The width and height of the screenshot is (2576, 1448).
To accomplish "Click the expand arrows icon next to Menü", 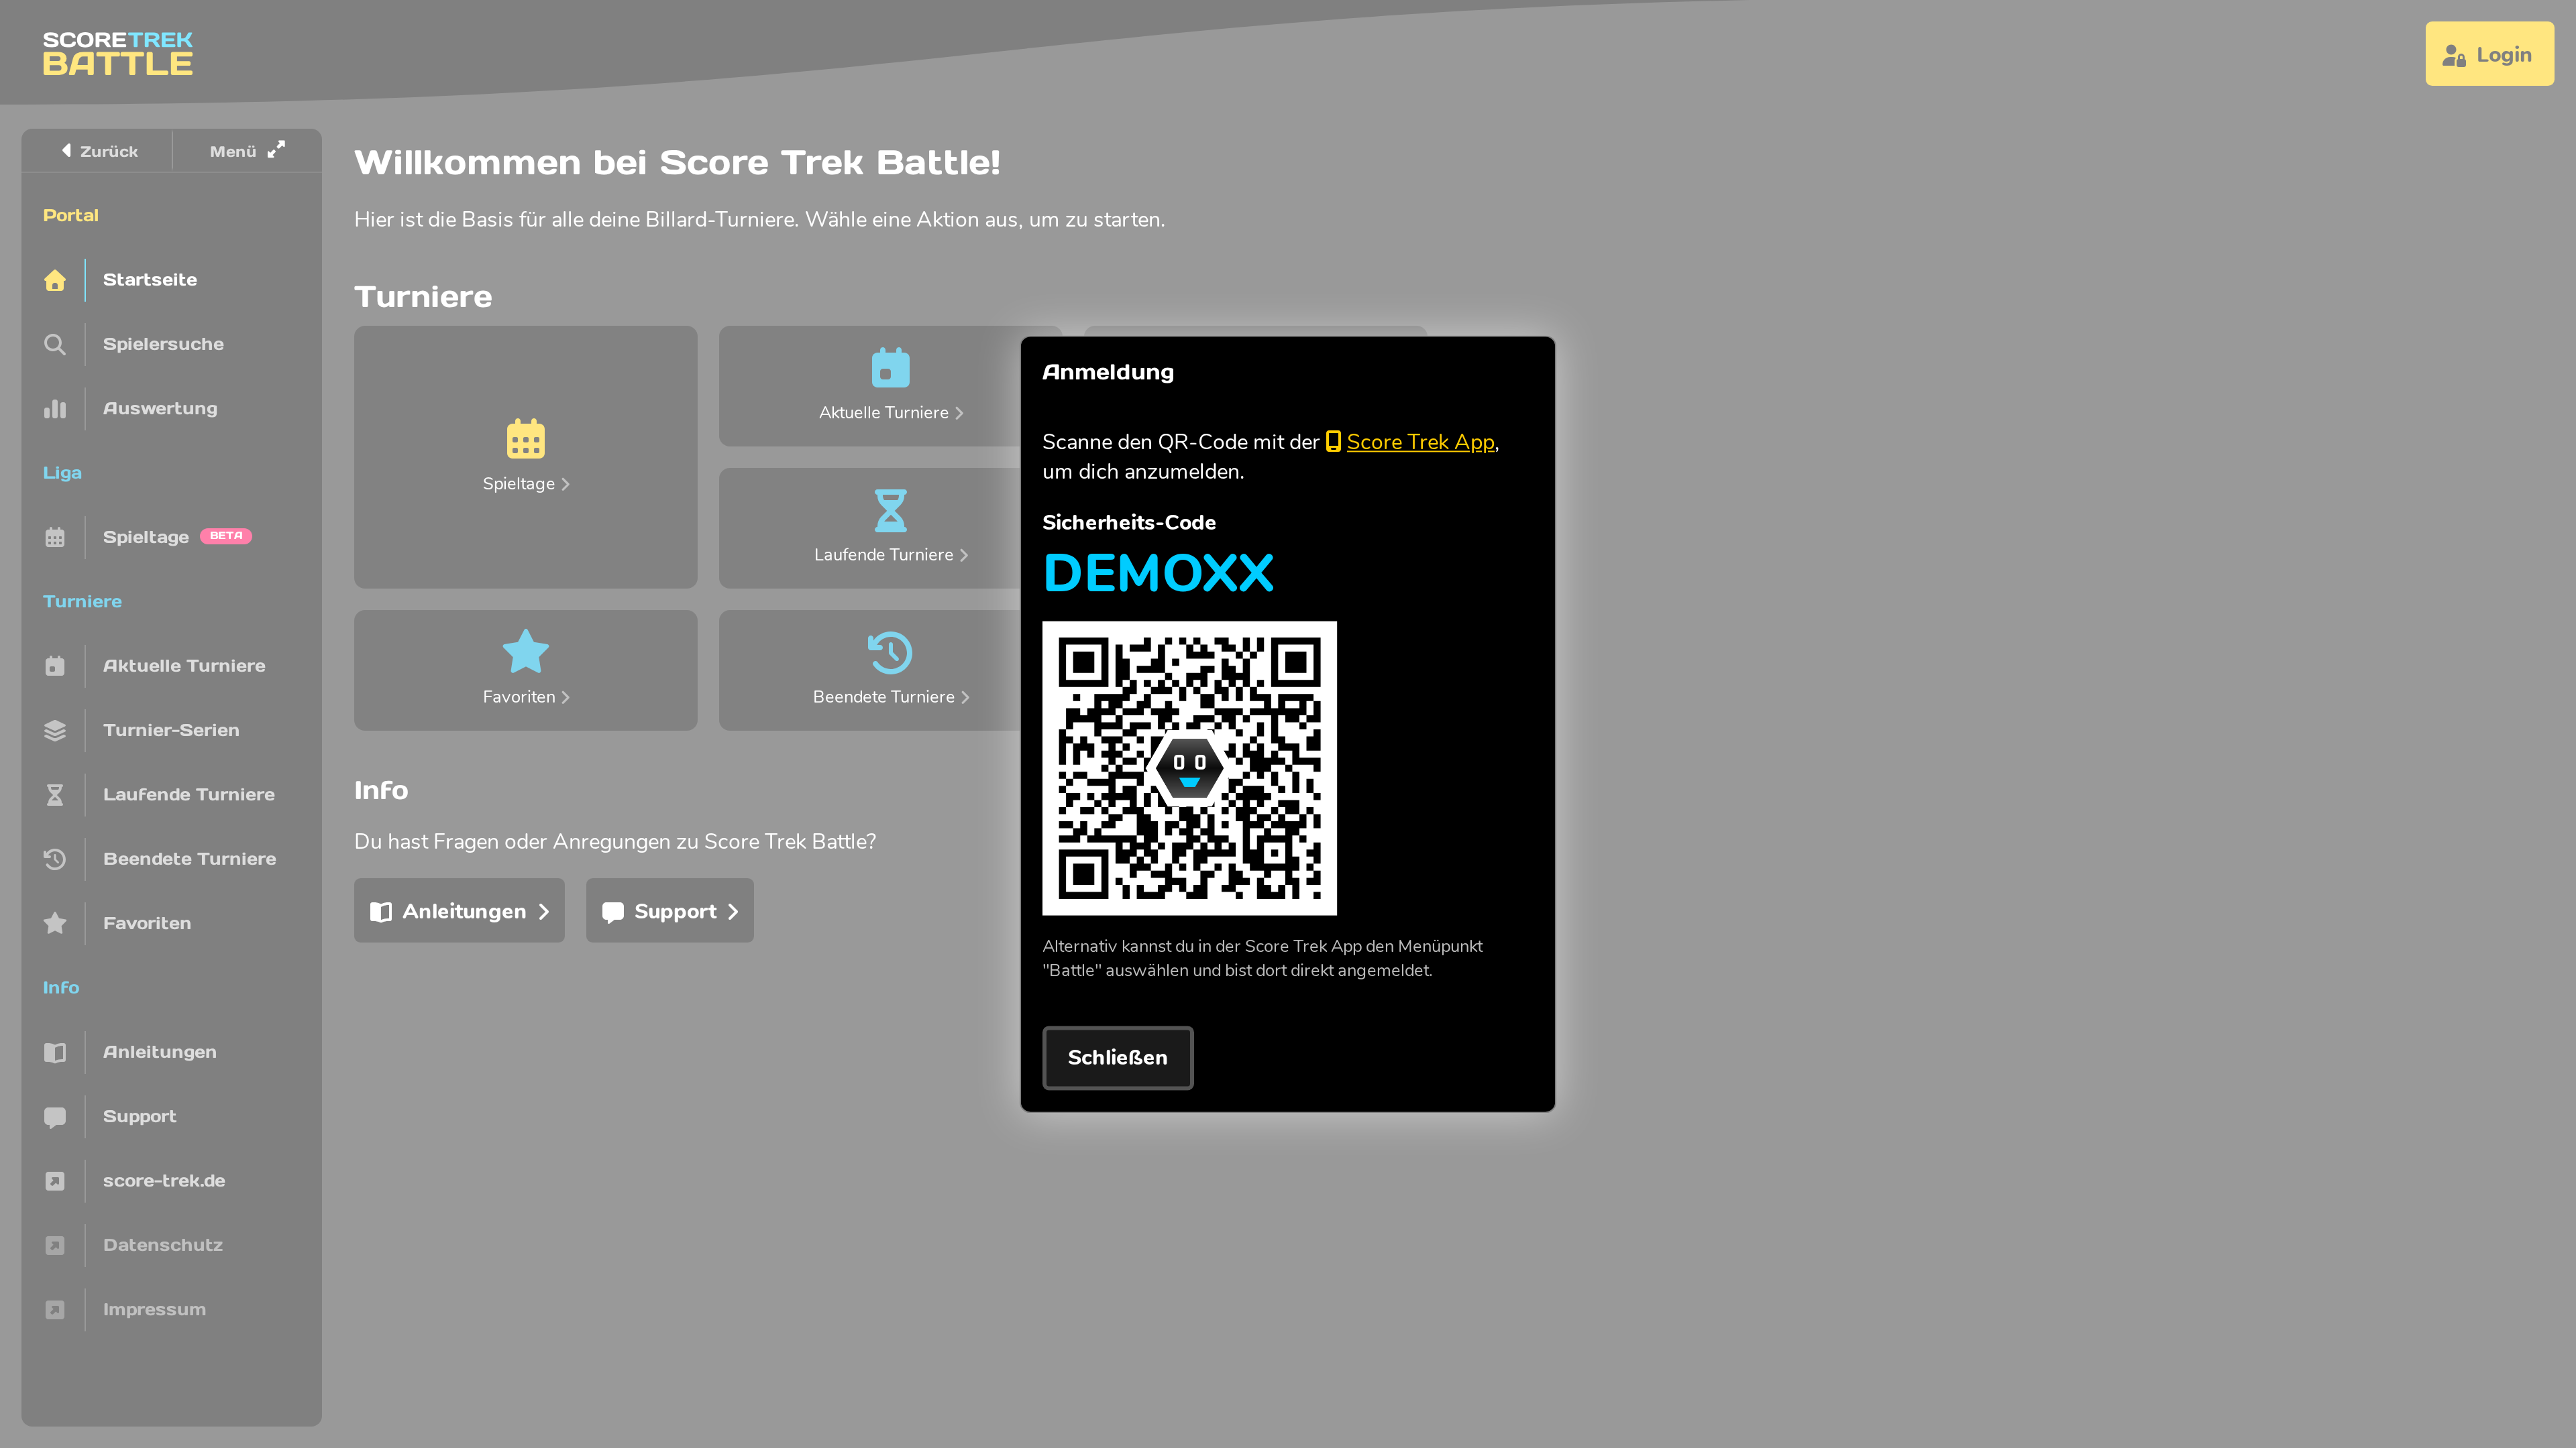I will [x=276, y=149].
